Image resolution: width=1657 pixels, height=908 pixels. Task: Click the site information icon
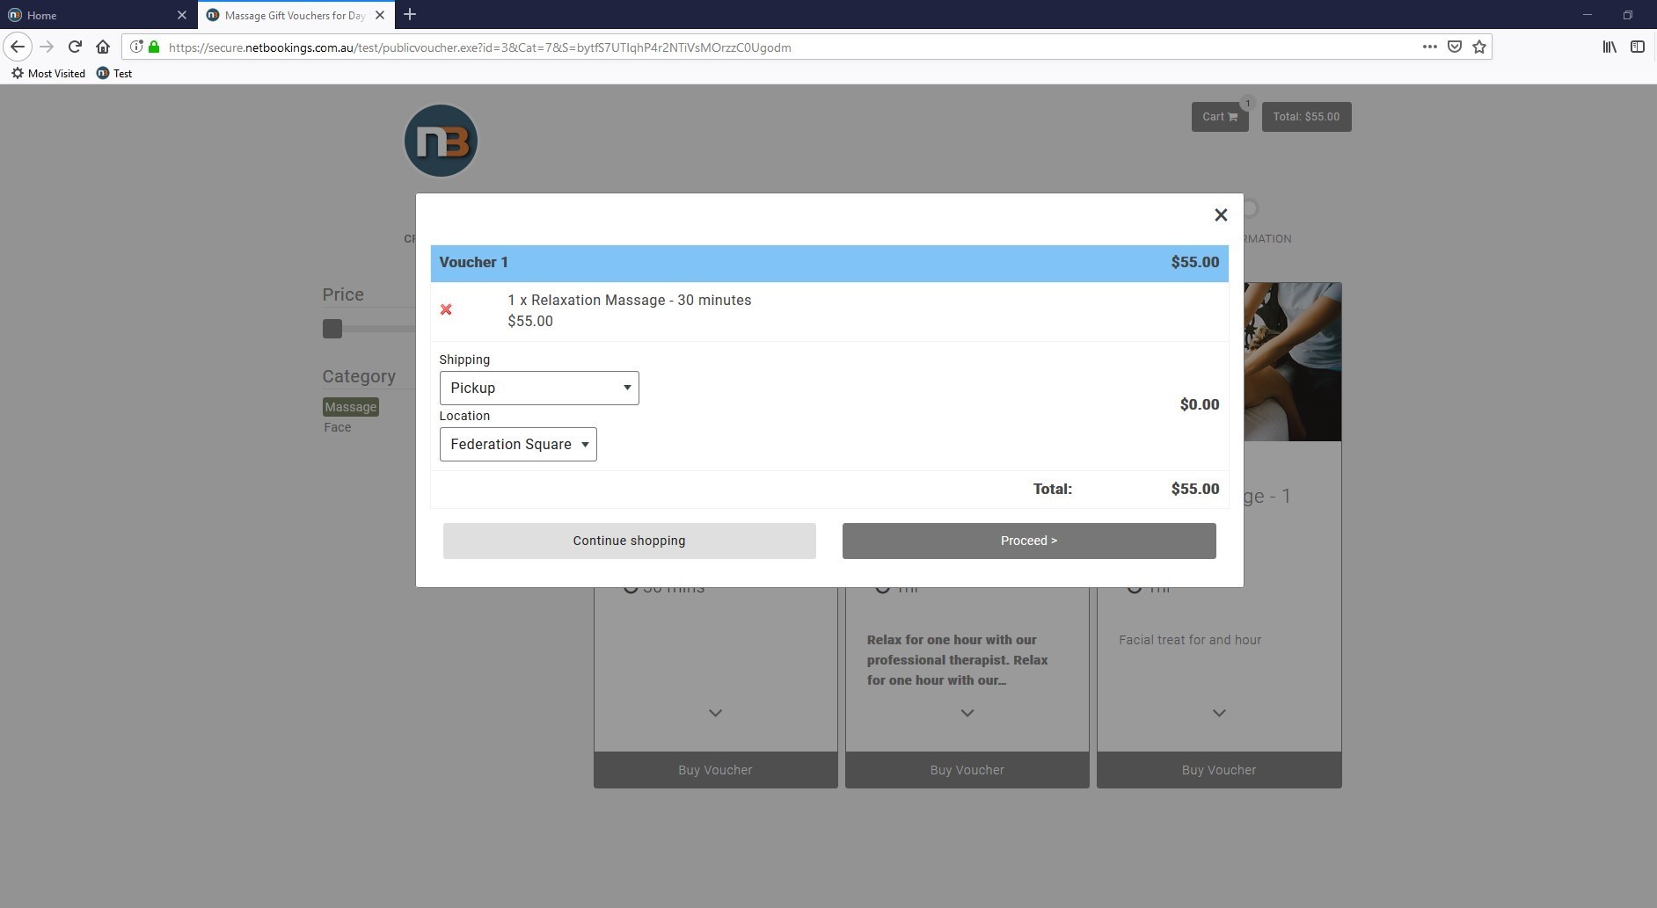[136, 47]
